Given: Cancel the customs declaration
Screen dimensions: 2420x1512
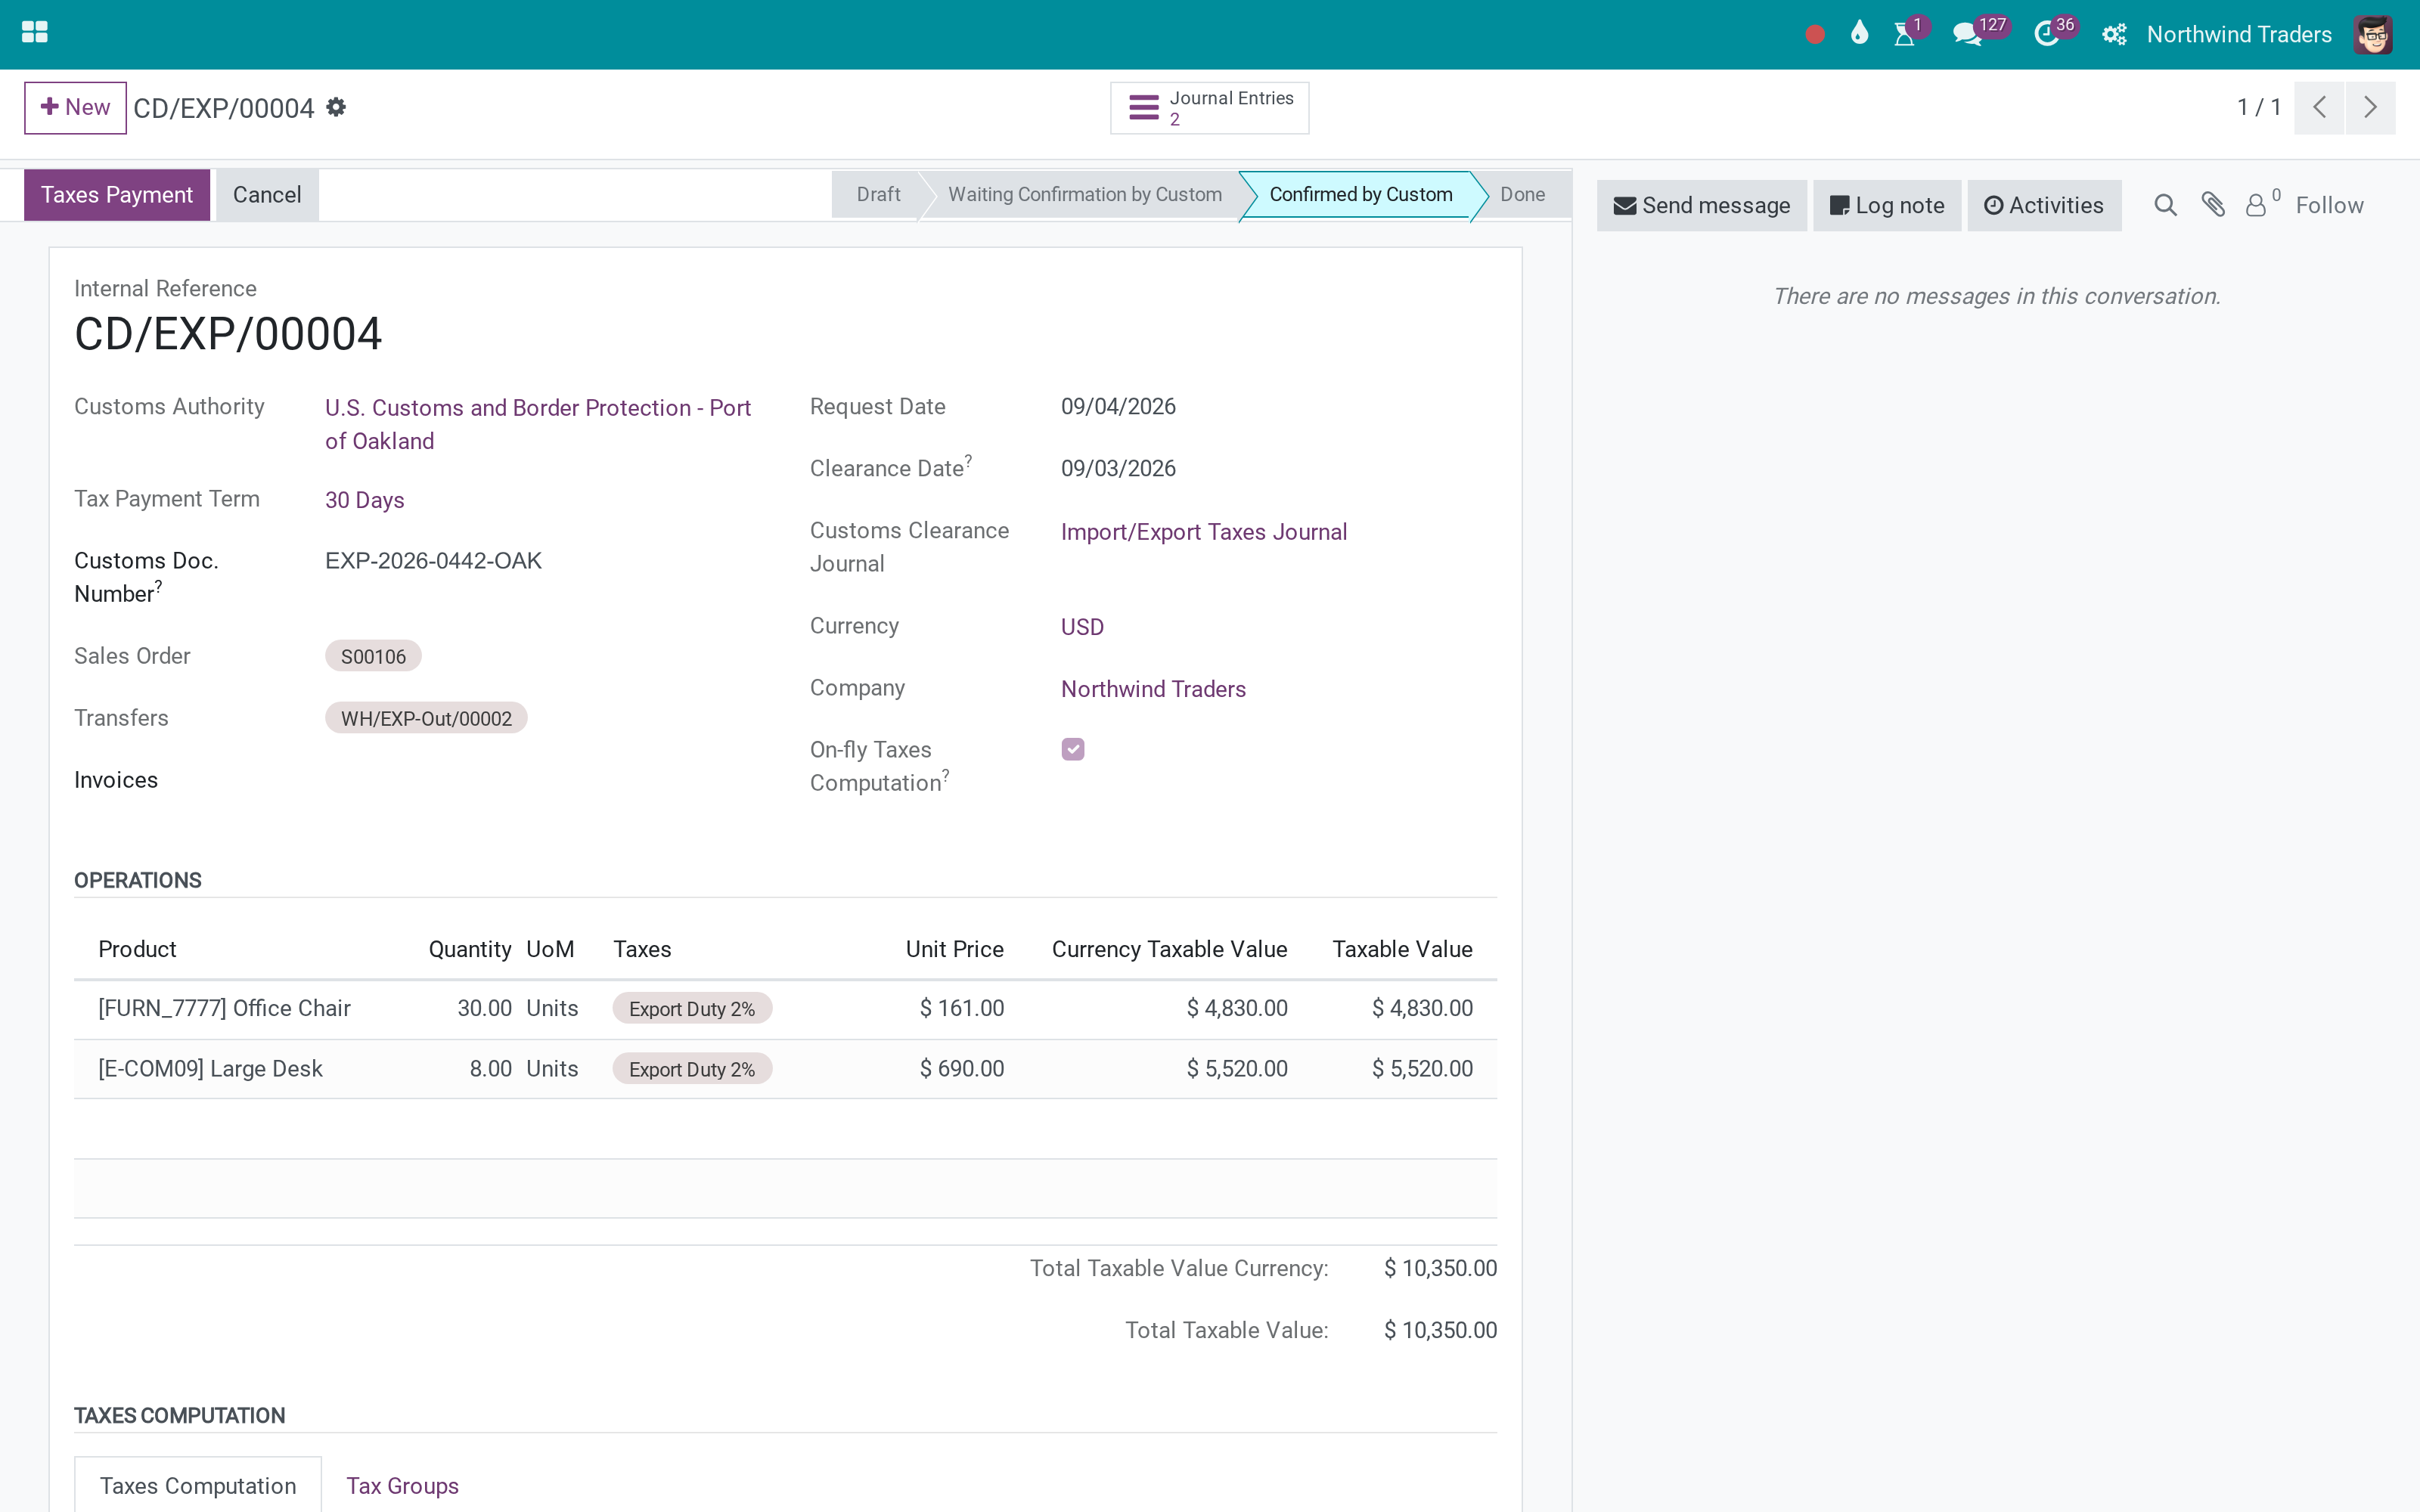Looking at the screenshot, I should 267,195.
